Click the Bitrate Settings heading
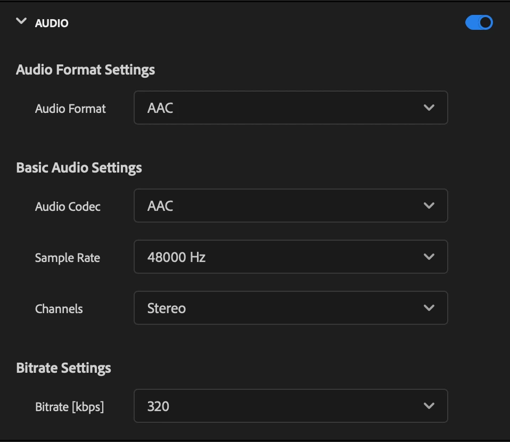510x442 pixels. coord(63,368)
